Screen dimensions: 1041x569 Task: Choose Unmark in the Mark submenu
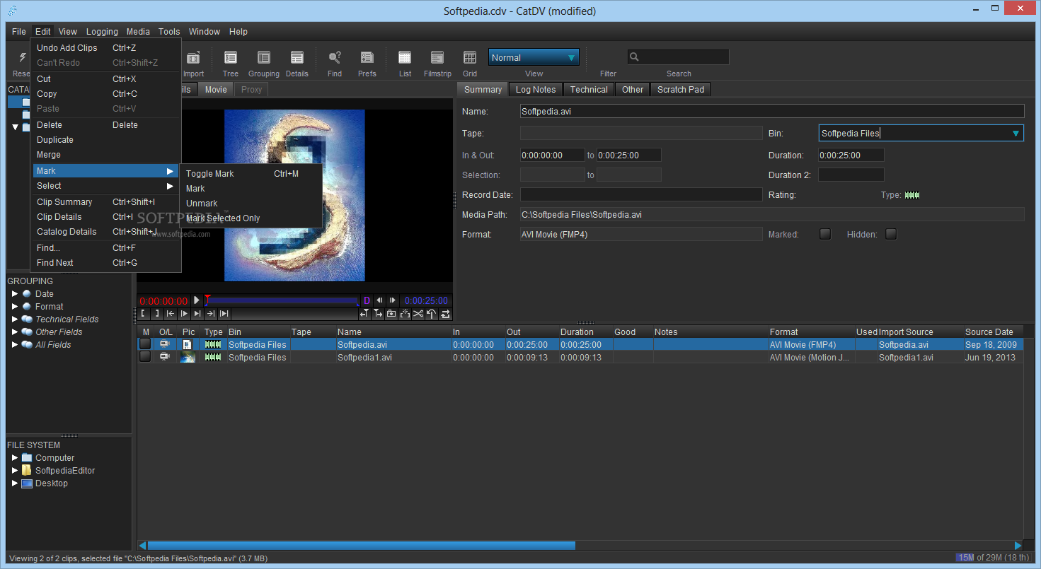tap(251, 203)
